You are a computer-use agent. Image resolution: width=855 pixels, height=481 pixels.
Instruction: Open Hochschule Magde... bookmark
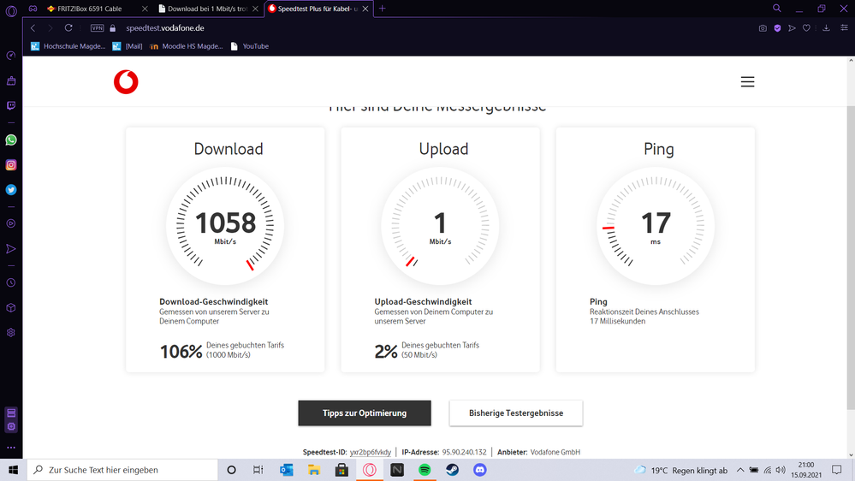pyautogui.click(x=68, y=46)
